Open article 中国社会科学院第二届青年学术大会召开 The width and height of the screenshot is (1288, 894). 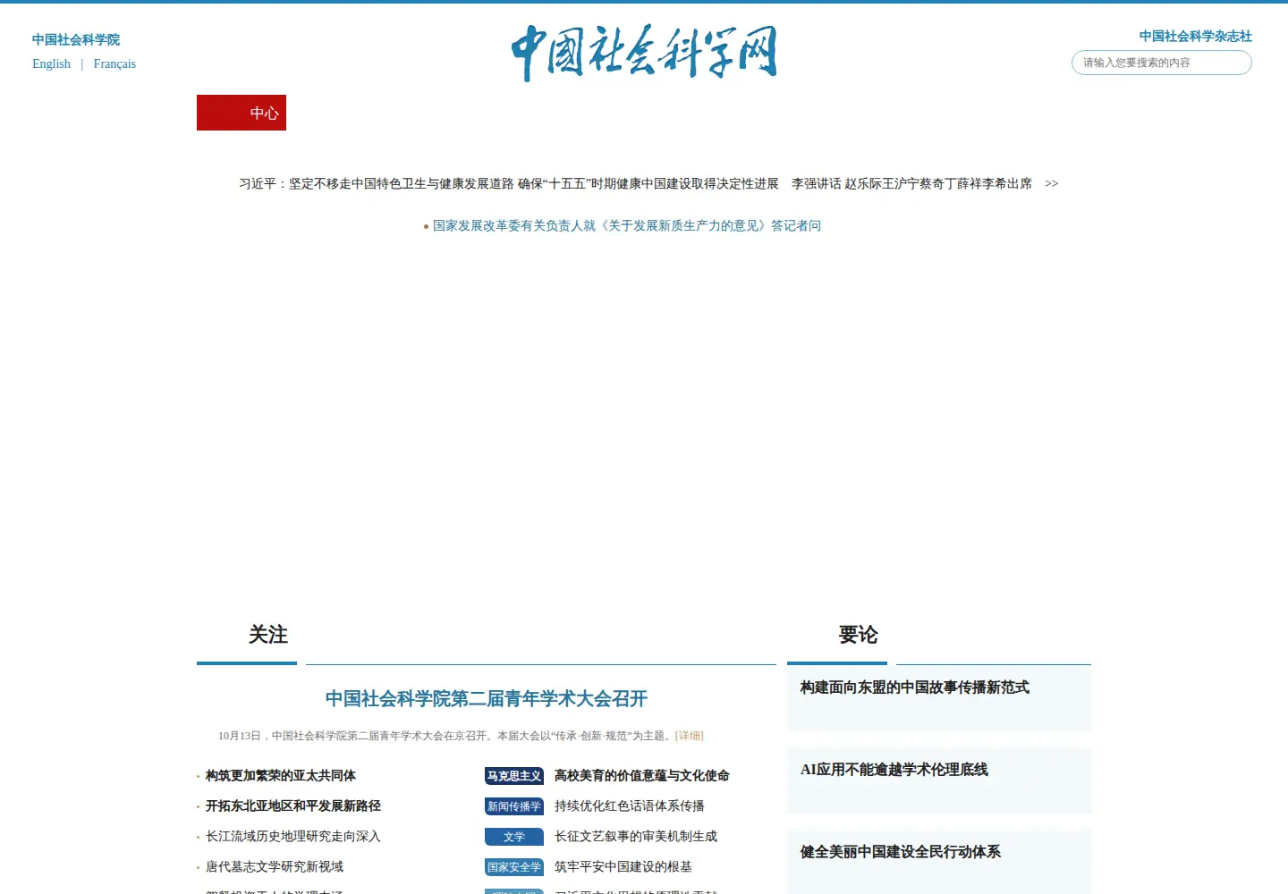pos(486,698)
